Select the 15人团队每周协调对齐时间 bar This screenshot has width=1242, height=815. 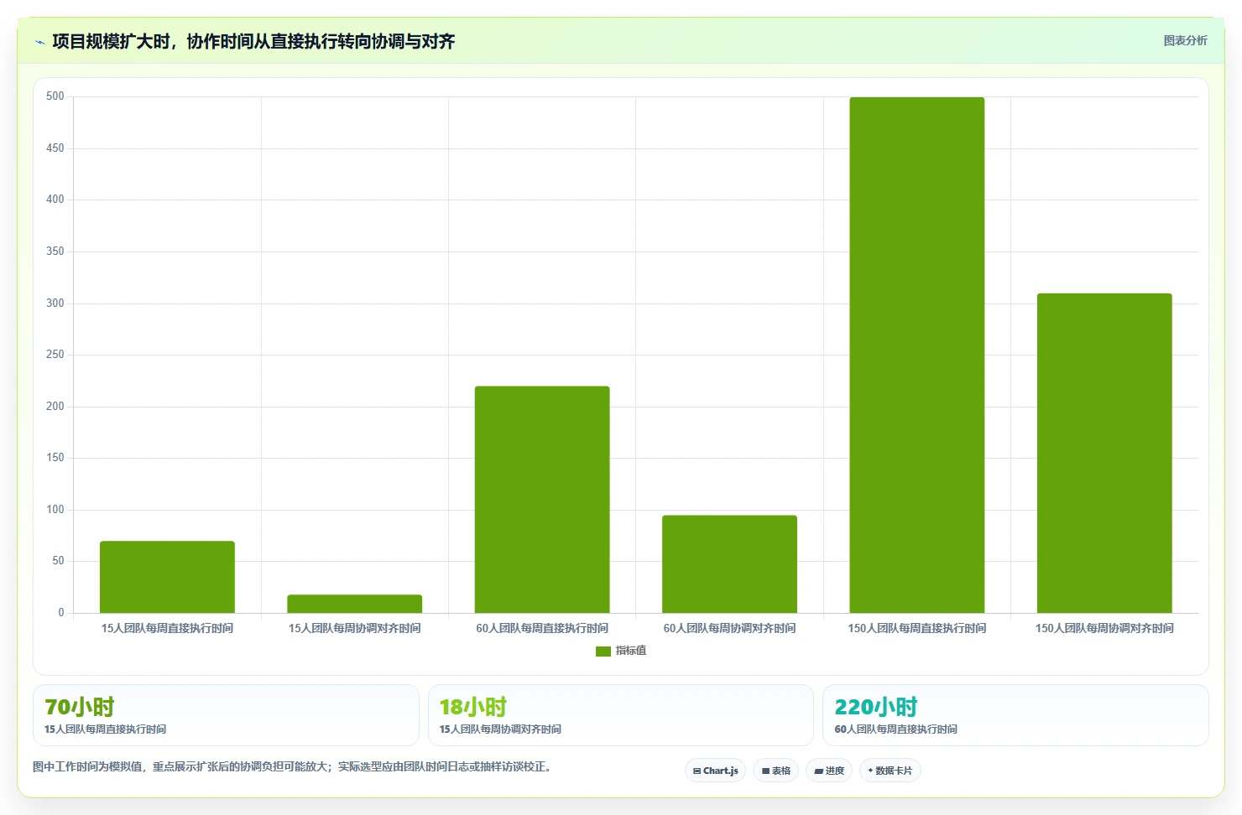[x=354, y=604]
